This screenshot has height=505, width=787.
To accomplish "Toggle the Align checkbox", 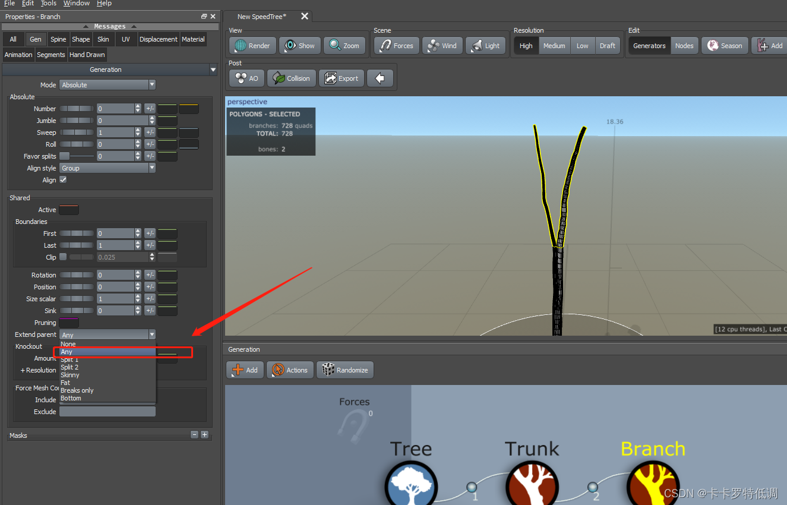I will click(63, 179).
